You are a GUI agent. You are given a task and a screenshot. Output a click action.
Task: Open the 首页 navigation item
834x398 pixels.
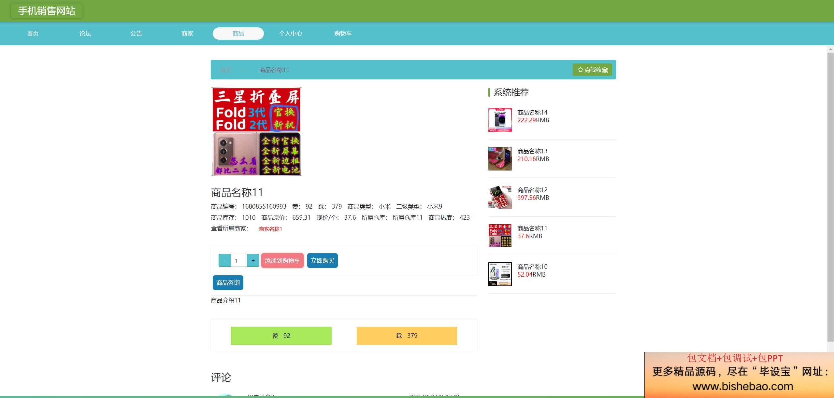coord(33,34)
